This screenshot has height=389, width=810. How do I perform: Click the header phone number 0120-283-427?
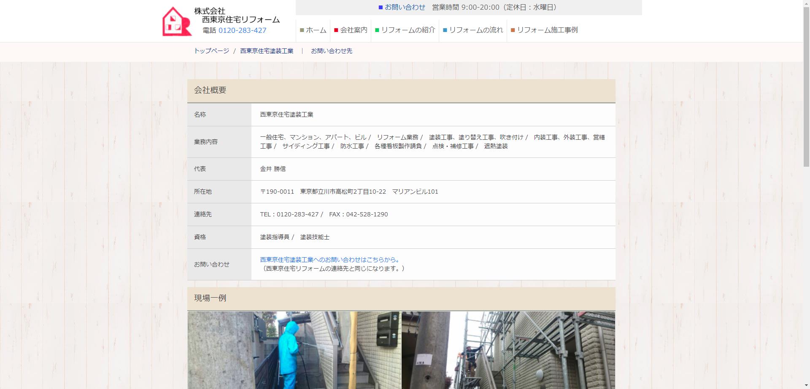click(242, 30)
